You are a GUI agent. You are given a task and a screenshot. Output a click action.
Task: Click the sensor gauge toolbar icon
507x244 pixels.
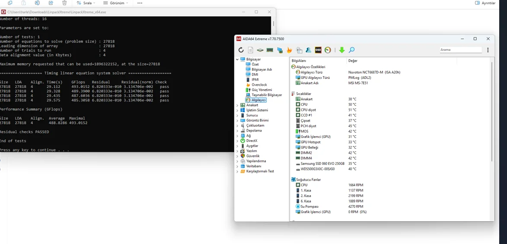(x=328, y=50)
